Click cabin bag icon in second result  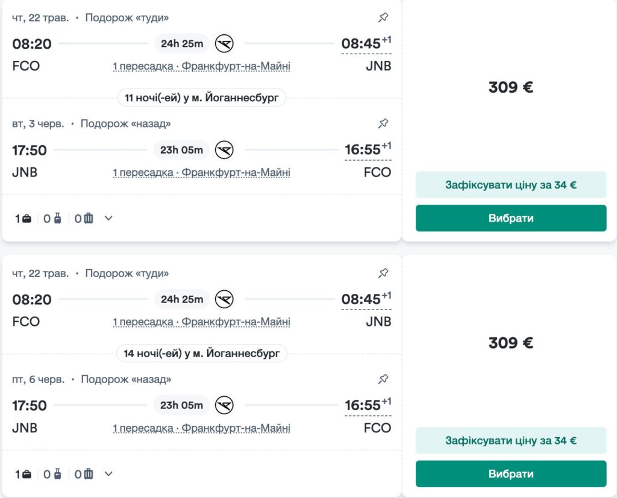coord(57,474)
